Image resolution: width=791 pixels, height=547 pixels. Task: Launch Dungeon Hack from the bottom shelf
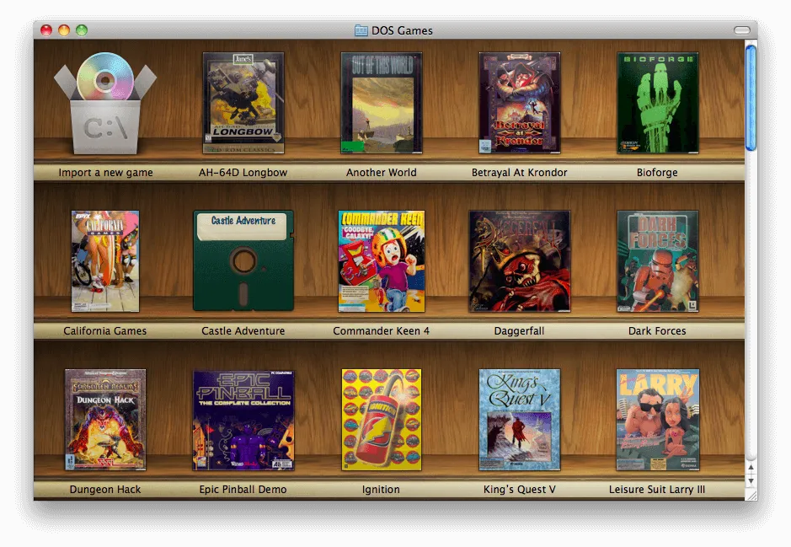click(104, 419)
